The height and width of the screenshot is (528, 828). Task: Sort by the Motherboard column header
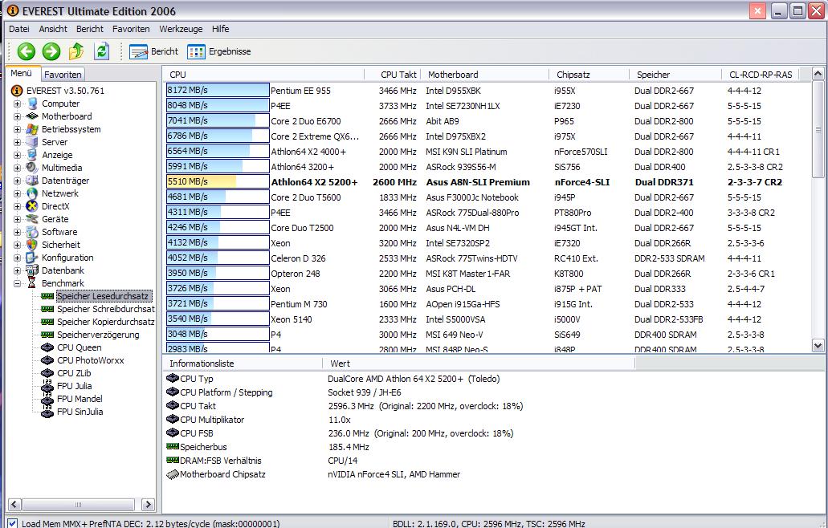point(484,75)
